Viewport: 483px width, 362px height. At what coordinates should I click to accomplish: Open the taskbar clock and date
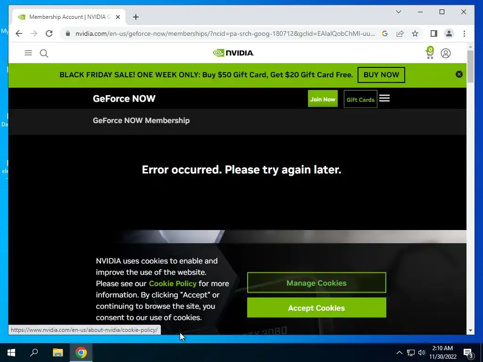(x=442, y=353)
